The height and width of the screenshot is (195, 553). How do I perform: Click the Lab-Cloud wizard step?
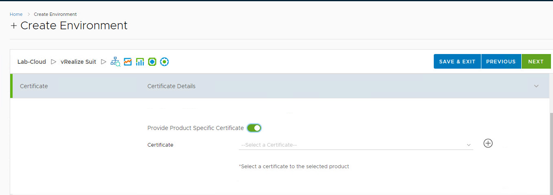[x=32, y=62]
